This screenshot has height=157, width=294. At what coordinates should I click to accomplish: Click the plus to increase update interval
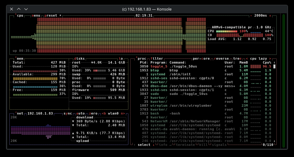[270, 15]
